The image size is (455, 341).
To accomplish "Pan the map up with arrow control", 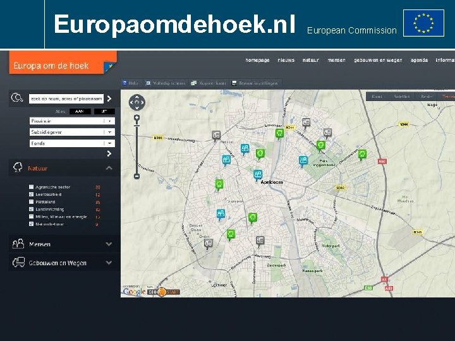I will 137,97.
